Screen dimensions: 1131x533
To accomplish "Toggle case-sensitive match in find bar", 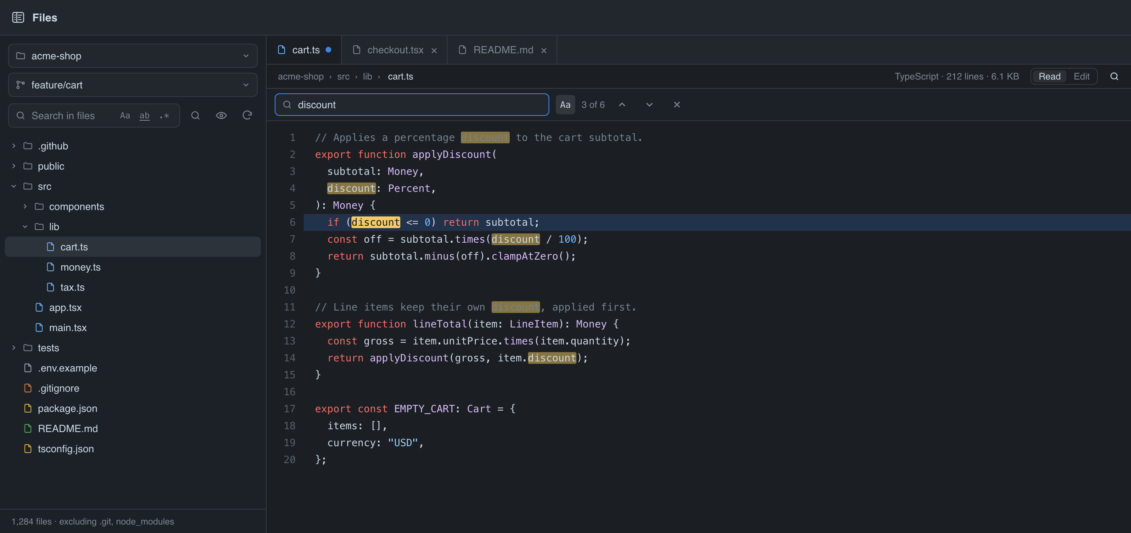I will 565,105.
